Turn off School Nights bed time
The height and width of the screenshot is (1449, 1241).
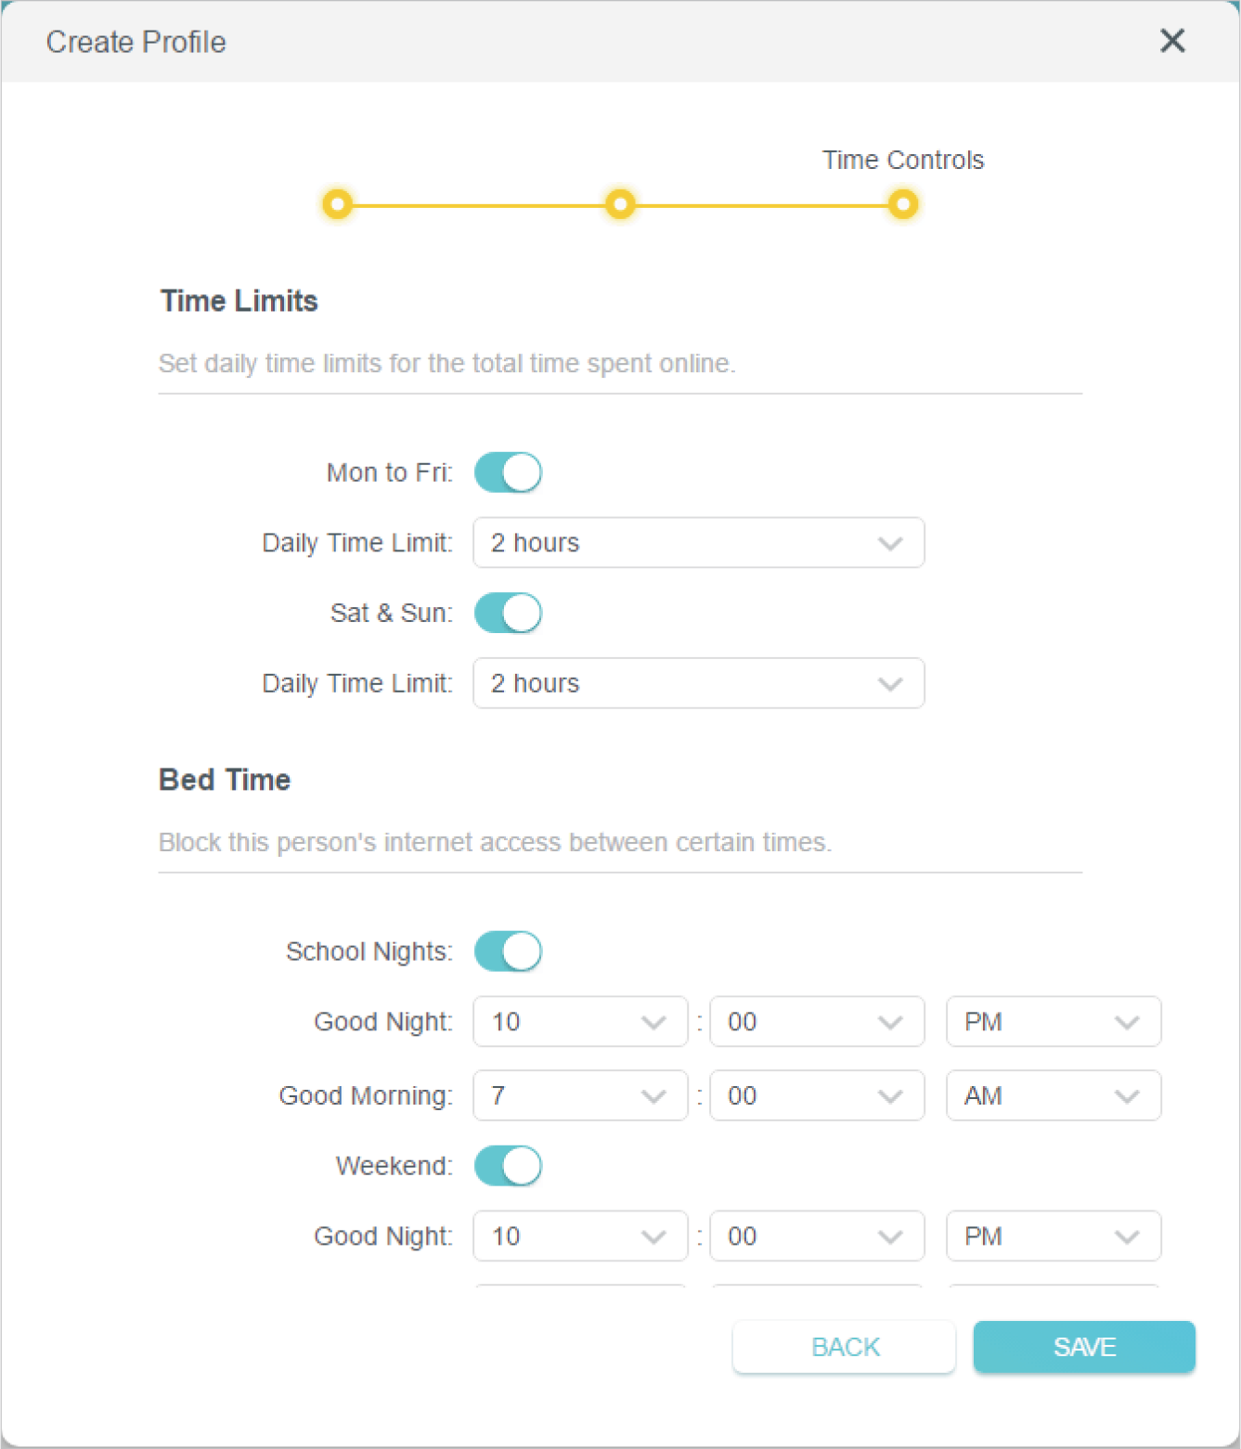click(508, 951)
